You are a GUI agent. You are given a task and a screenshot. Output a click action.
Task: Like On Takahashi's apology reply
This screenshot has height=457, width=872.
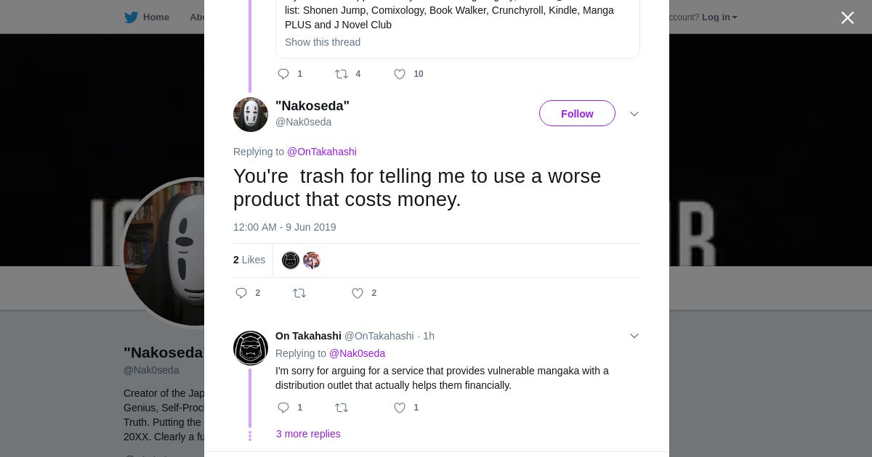400,408
